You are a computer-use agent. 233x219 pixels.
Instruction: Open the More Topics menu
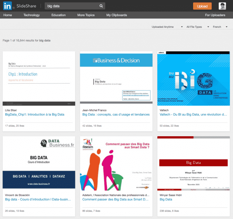86,15
